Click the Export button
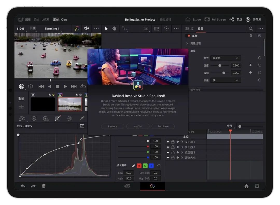The width and height of the screenshot is (280, 205). (193, 19)
